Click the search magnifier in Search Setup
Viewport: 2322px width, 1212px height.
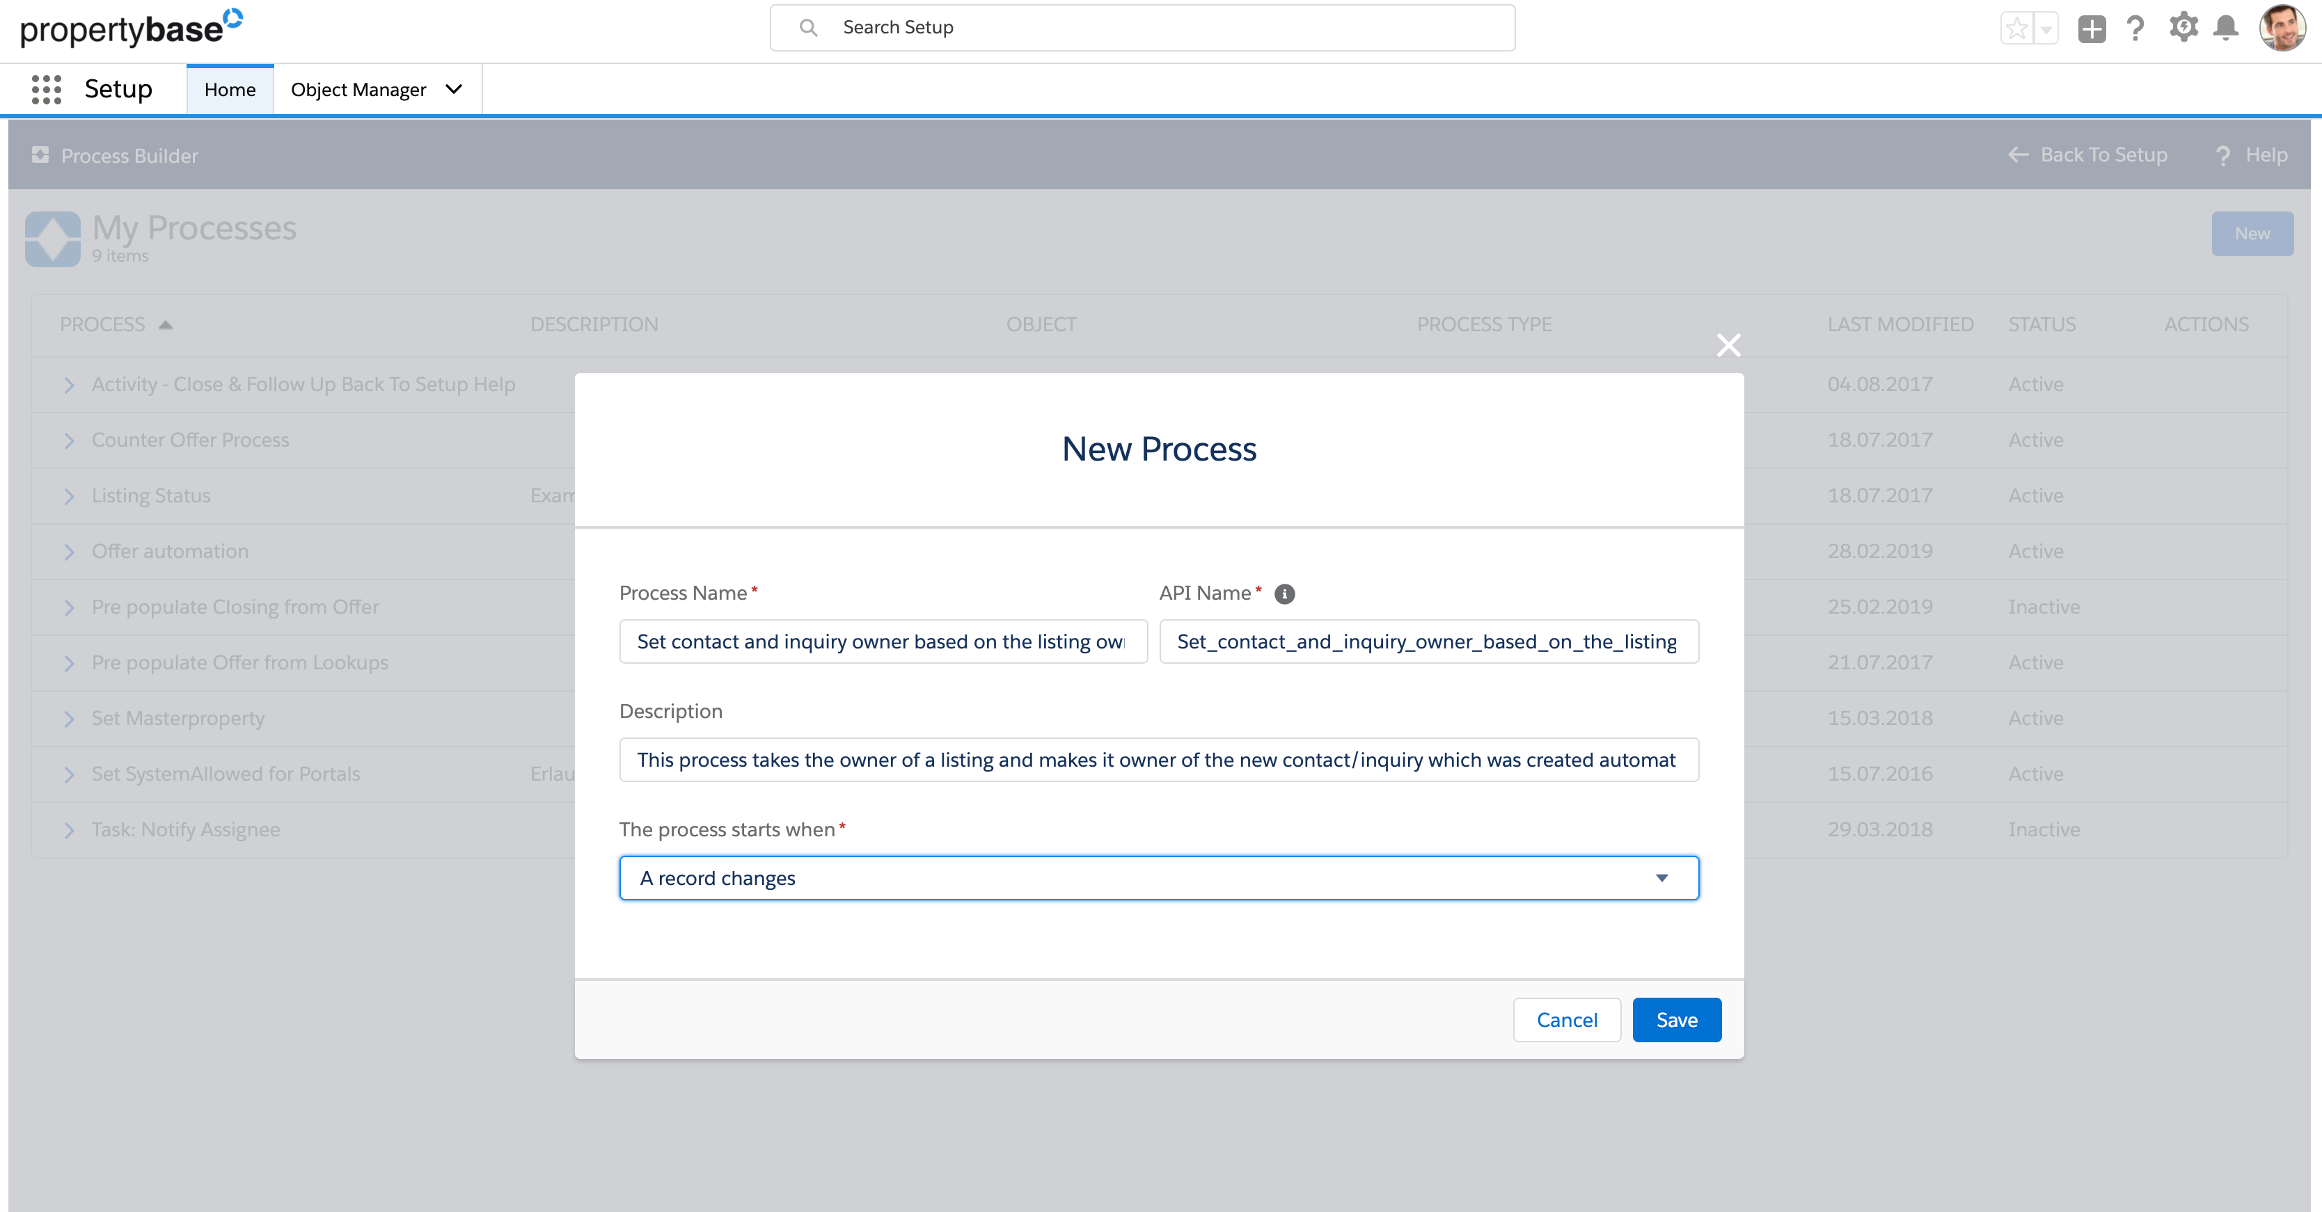[x=809, y=28]
